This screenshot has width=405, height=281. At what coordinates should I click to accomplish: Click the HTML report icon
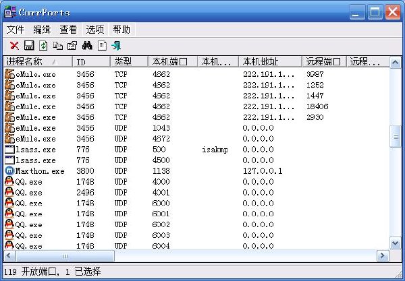[x=102, y=46]
